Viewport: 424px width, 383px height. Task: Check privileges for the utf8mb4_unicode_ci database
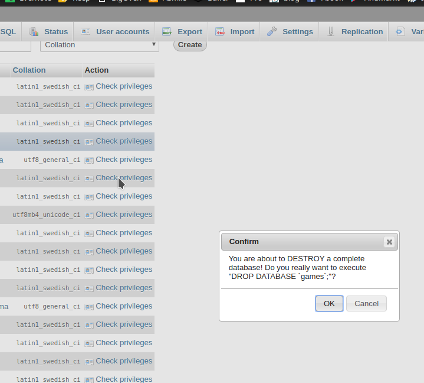(124, 215)
